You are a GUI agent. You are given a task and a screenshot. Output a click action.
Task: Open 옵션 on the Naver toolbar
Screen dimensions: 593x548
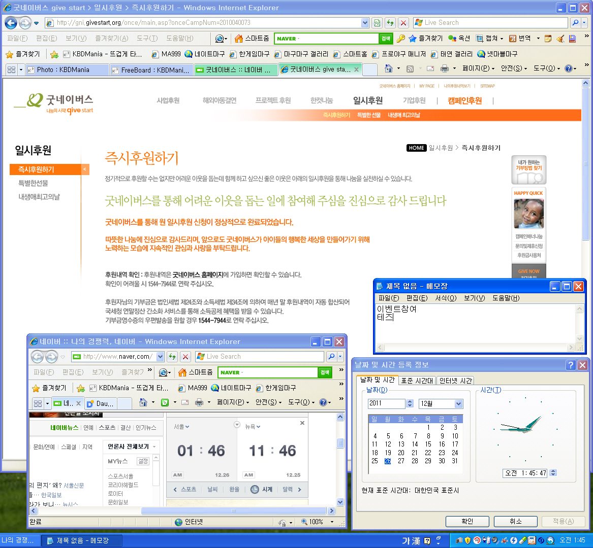point(459,38)
